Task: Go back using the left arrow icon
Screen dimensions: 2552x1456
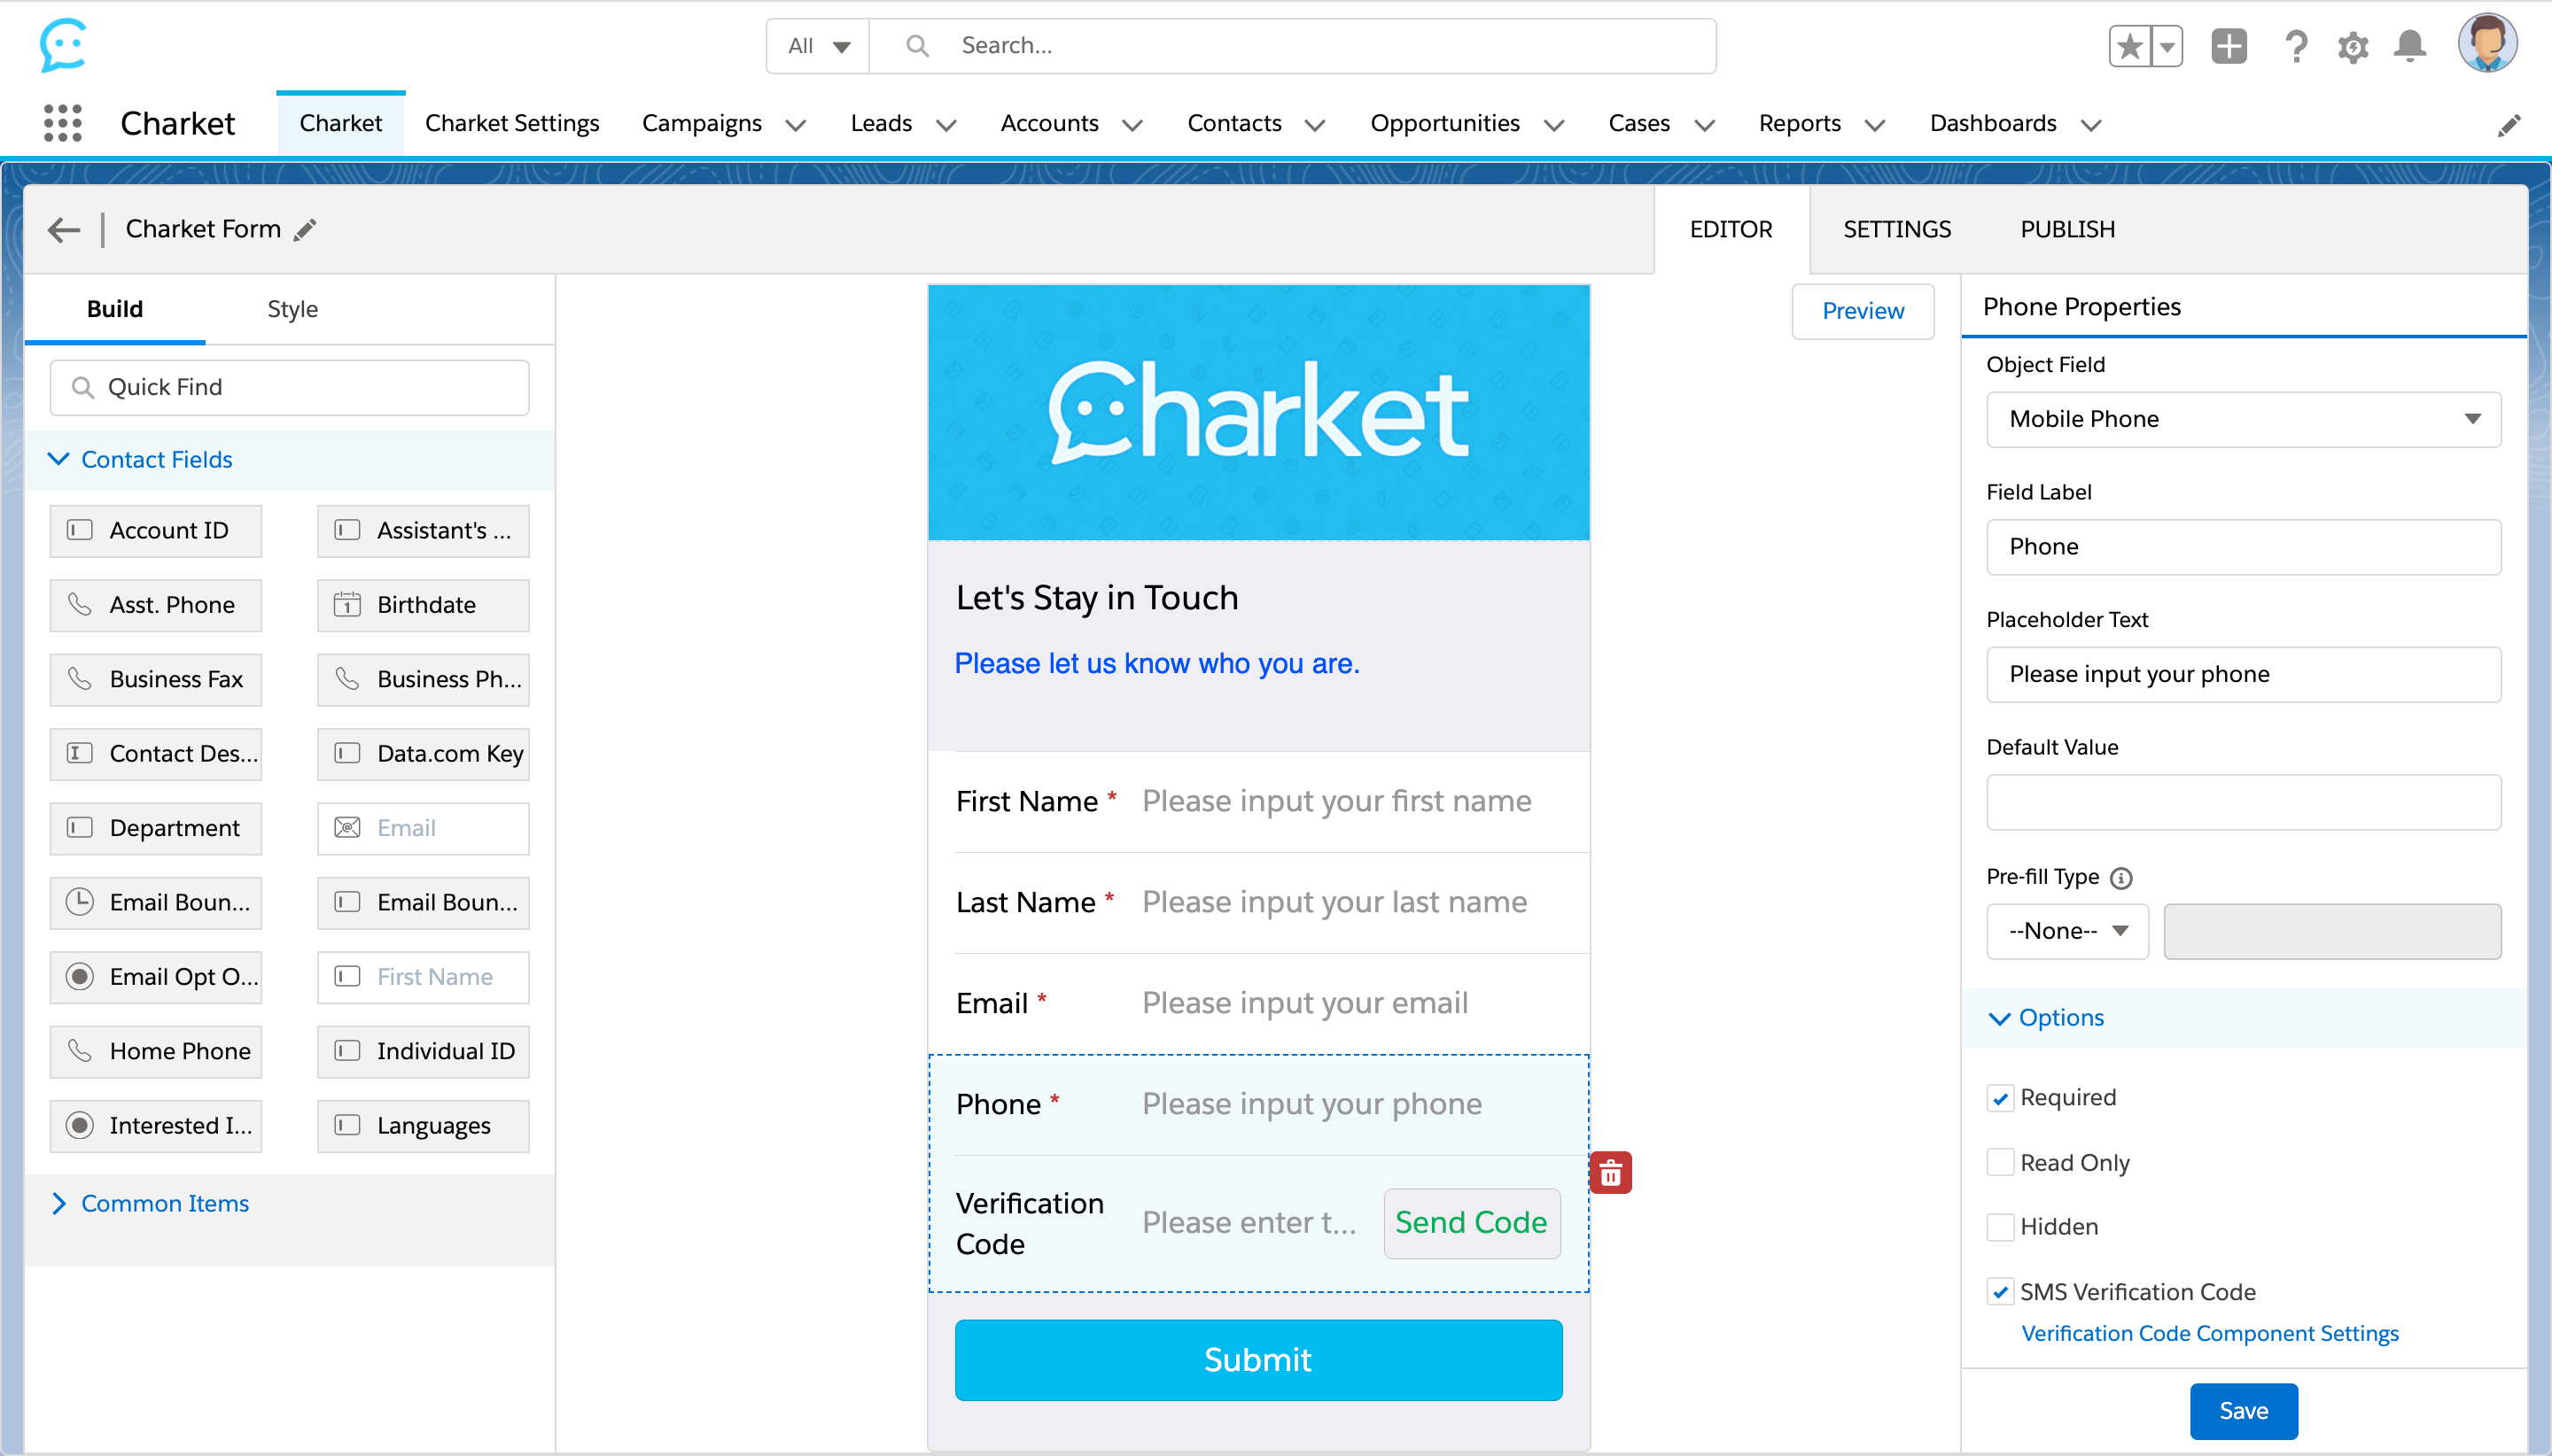Action: [x=64, y=230]
